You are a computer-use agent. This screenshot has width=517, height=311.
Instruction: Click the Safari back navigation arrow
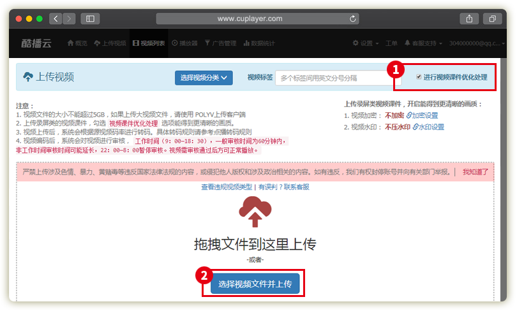[x=56, y=19]
